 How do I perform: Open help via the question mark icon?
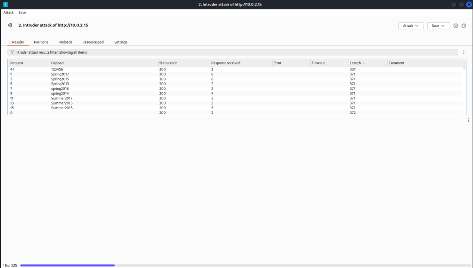click(x=464, y=26)
